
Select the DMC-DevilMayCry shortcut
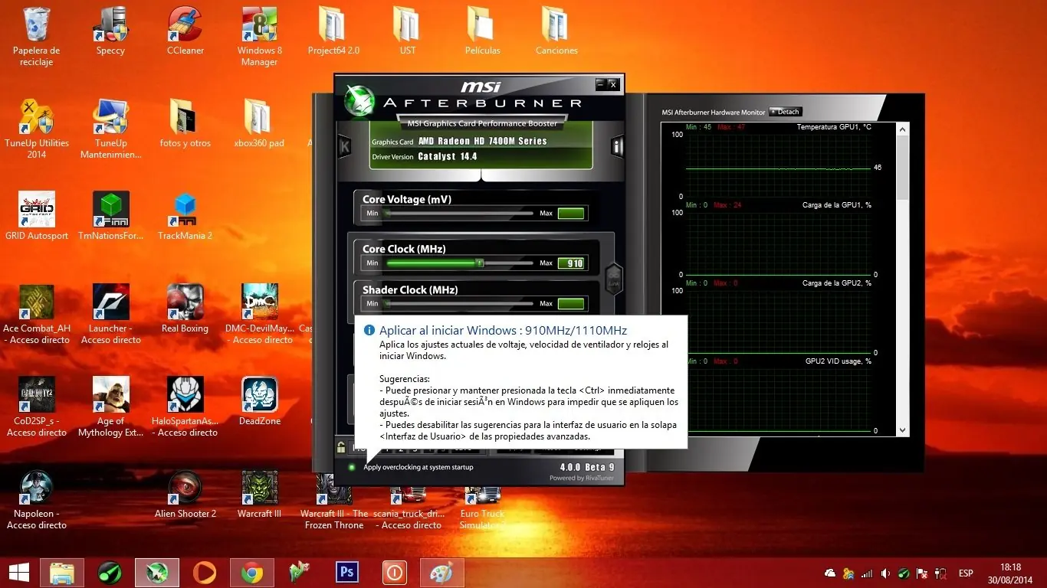(x=260, y=315)
